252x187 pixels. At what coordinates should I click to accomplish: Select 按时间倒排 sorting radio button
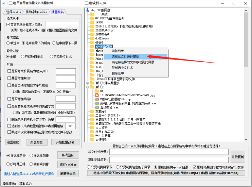point(31,164)
